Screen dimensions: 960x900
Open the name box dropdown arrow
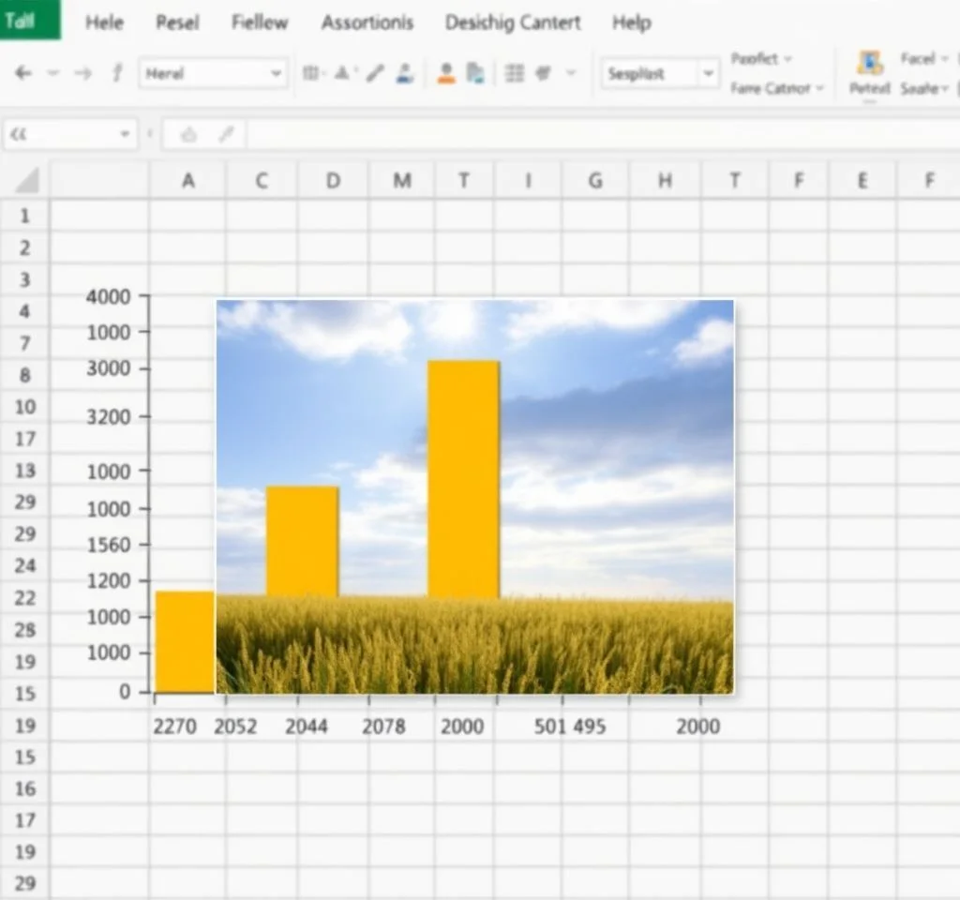[x=125, y=135]
